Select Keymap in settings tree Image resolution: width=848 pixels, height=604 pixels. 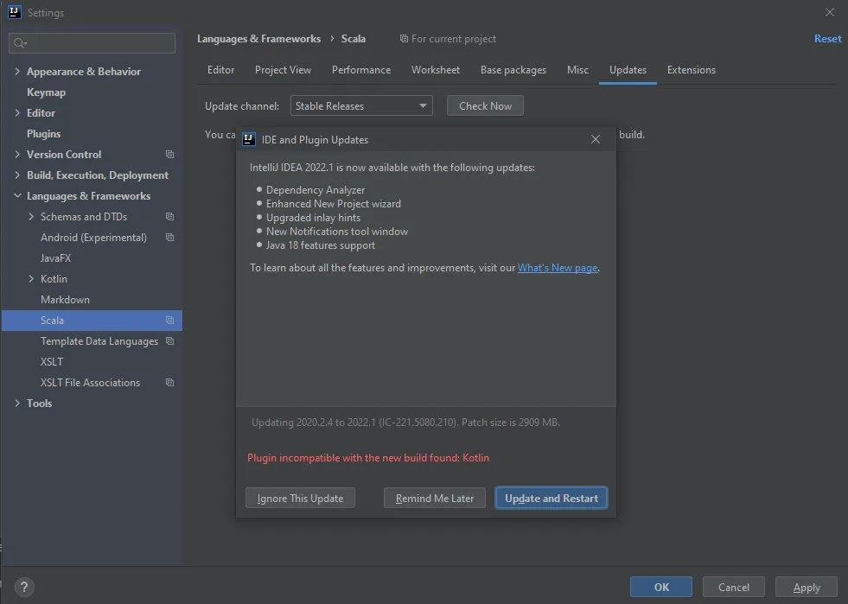click(46, 92)
